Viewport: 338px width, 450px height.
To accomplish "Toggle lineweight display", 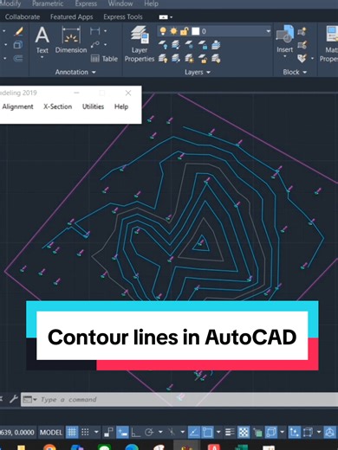I will click(230, 432).
